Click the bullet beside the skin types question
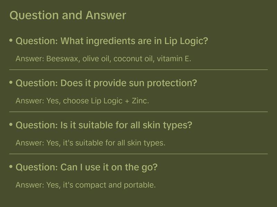This screenshot has height=207, width=277. click(x=11, y=125)
